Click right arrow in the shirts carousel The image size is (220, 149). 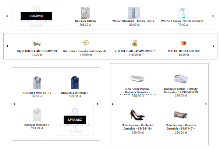(x=97, y=103)
